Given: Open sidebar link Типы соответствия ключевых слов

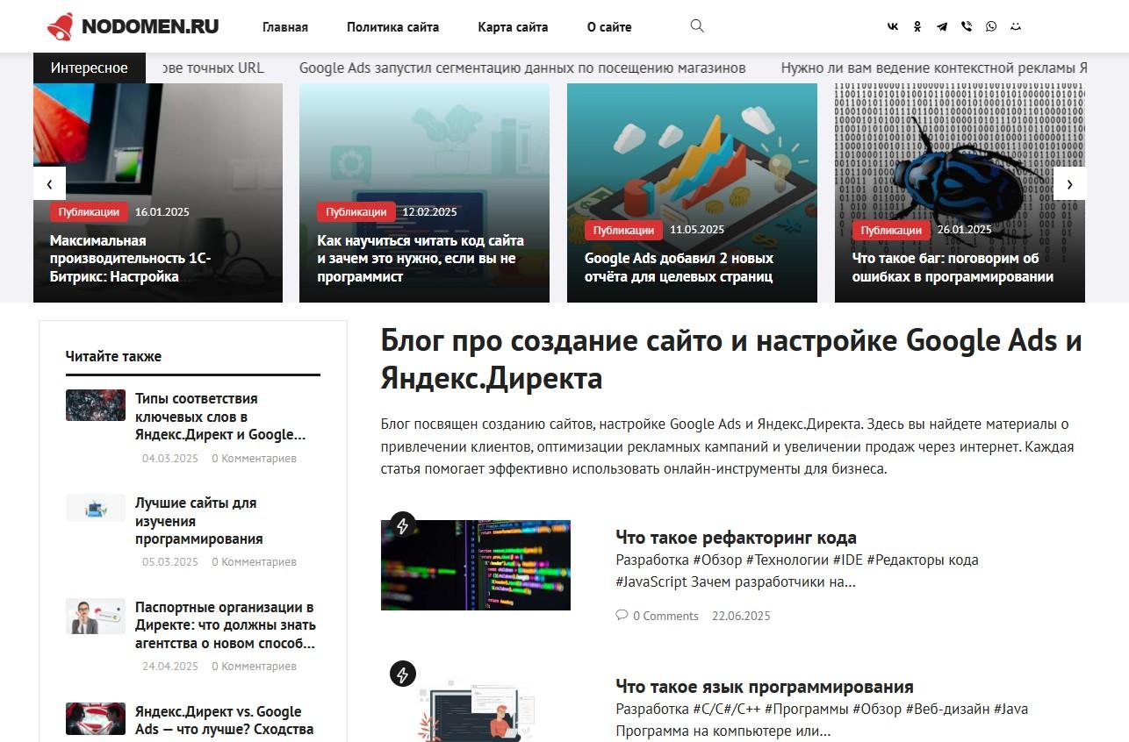Looking at the screenshot, I should pos(220,417).
